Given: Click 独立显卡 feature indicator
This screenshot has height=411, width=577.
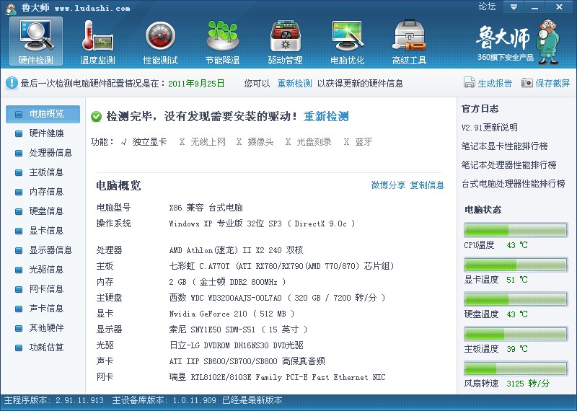Looking at the screenshot, I should [144, 141].
